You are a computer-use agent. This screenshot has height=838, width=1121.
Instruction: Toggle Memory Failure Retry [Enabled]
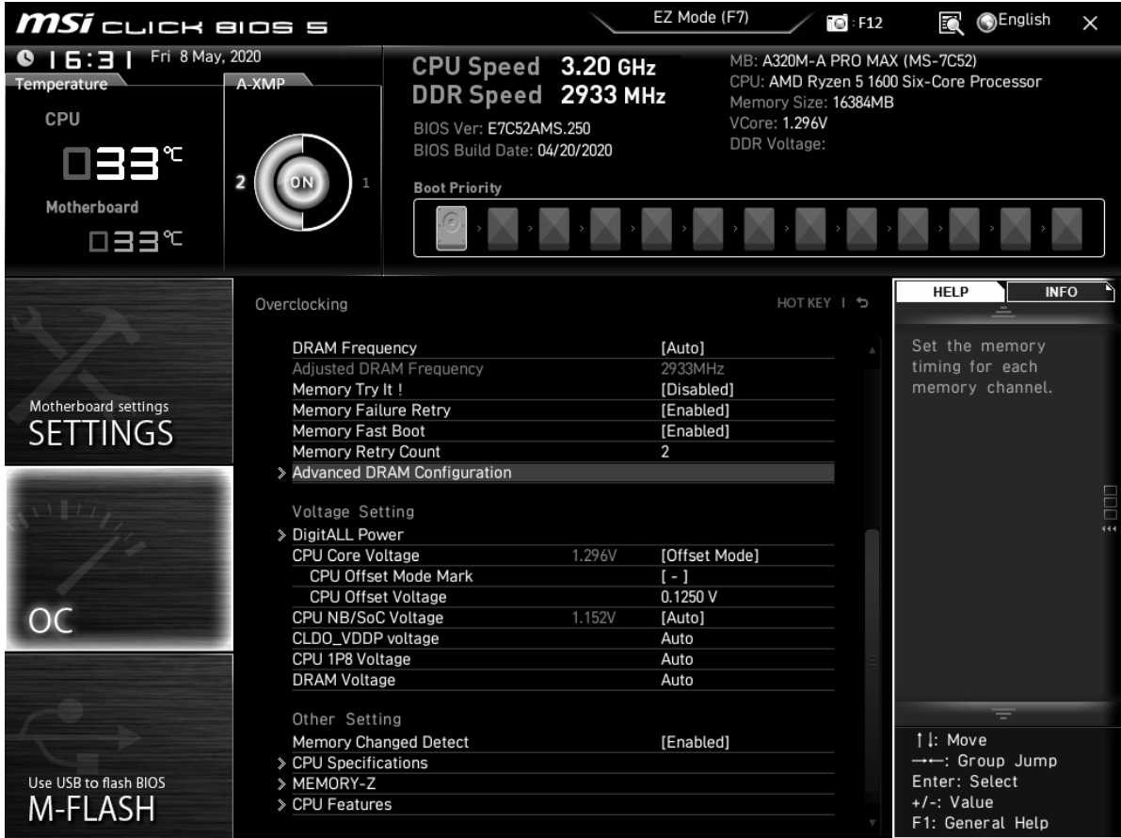pyautogui.click(x=563, y=411)
